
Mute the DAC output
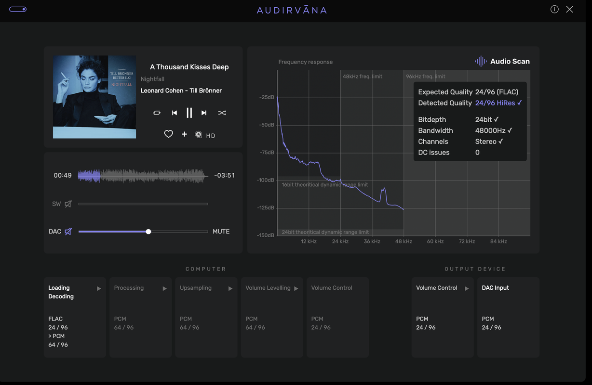(221, 231)
